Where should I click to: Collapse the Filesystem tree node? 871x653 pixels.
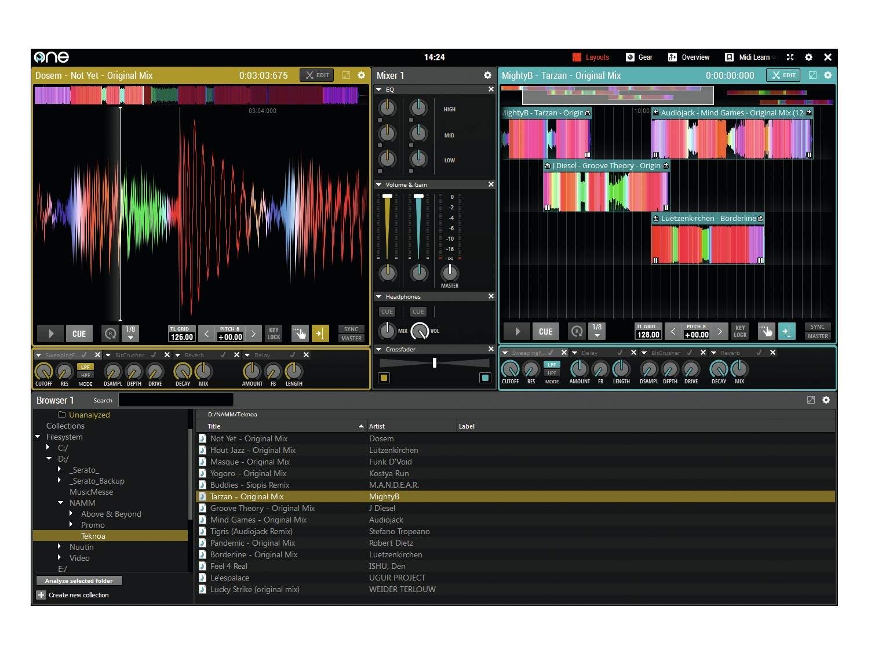pyautogui.click(x=38, y=437)
